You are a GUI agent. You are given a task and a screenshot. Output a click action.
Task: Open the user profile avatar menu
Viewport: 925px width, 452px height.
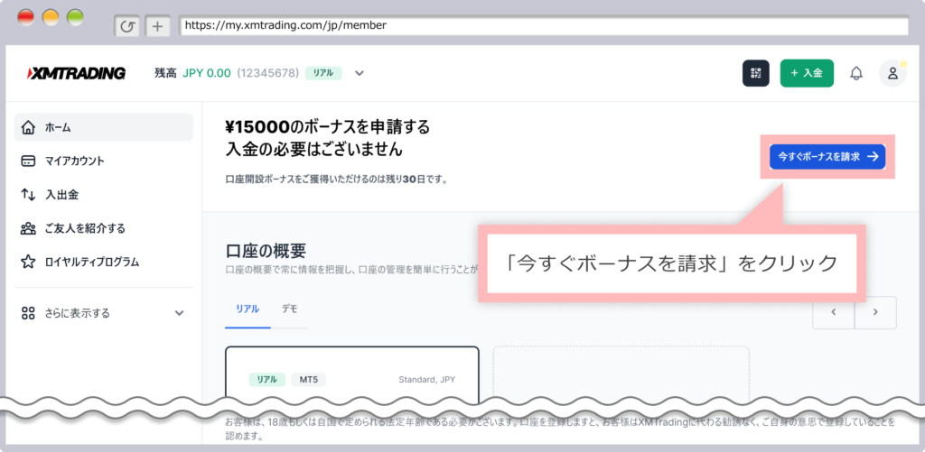point(892,73)
